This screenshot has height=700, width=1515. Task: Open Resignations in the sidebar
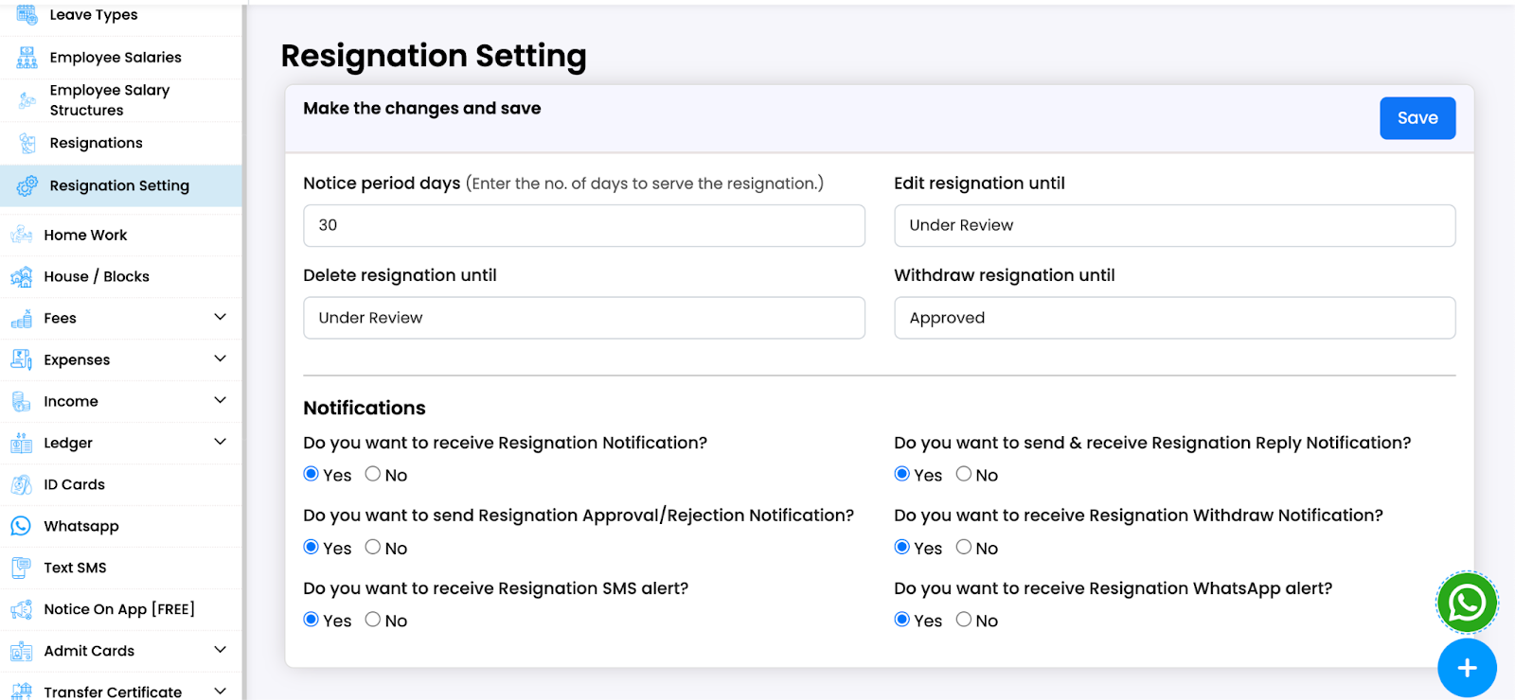click(96, 143)
